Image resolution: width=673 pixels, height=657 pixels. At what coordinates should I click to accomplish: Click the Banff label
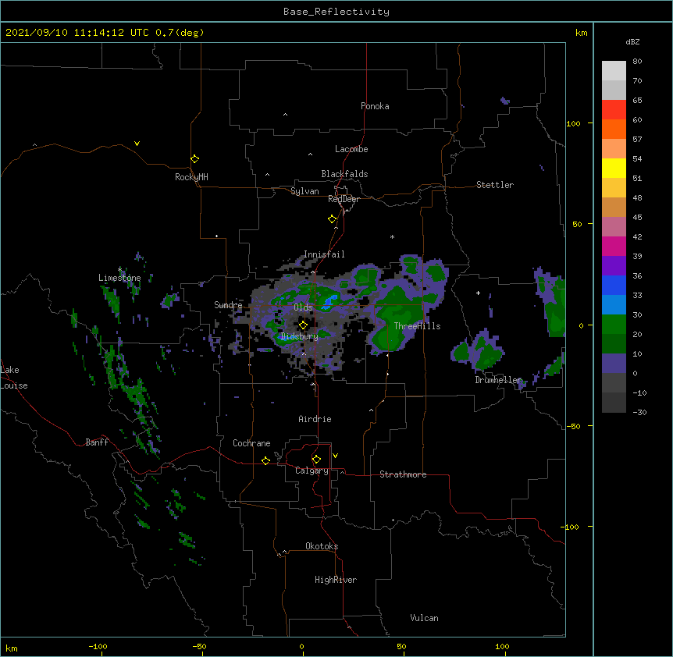coord(97,442)
